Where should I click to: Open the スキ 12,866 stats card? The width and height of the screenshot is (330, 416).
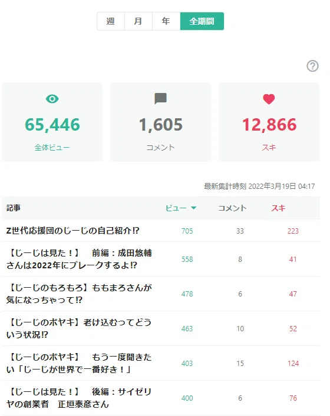tap(269, 122)
